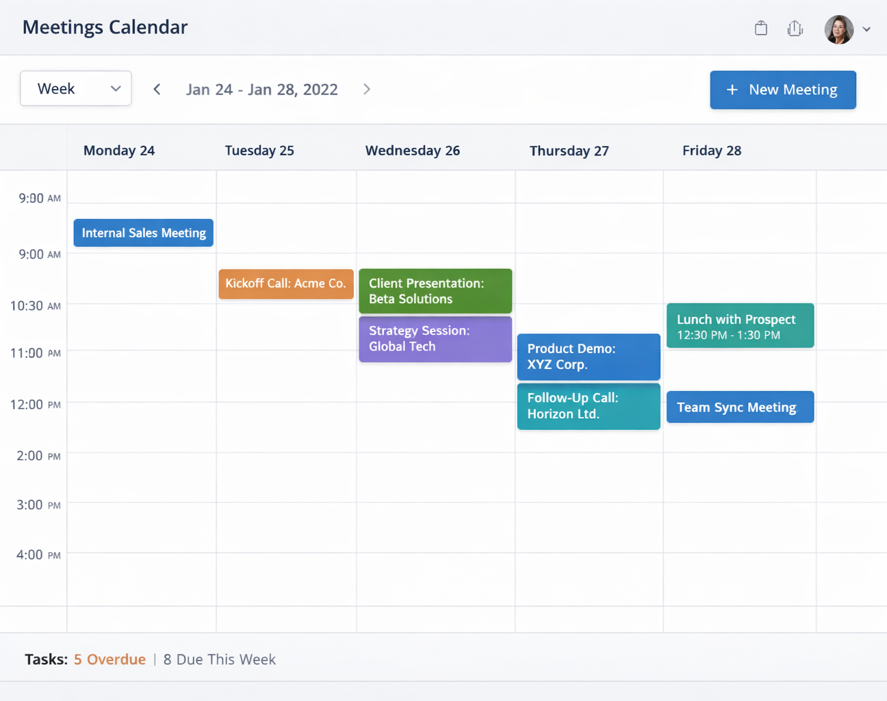This screenshot has height=701, width=887.
Task: Select the Client Presentation: Beta Solutions event
Action: coord(435,290)
